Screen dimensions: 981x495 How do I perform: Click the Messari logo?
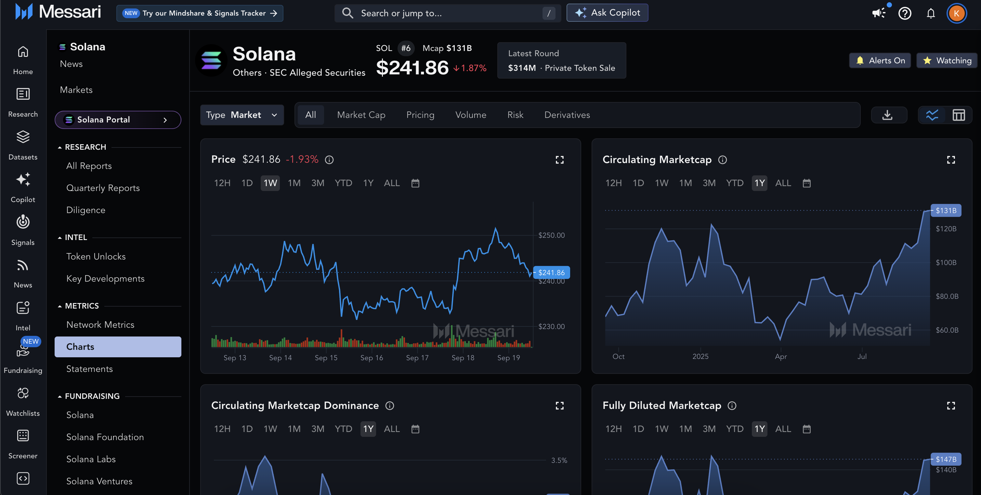tap(58, 12)
